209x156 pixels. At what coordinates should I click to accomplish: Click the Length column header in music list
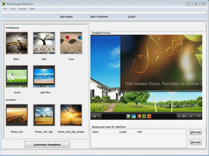point(123,132)
